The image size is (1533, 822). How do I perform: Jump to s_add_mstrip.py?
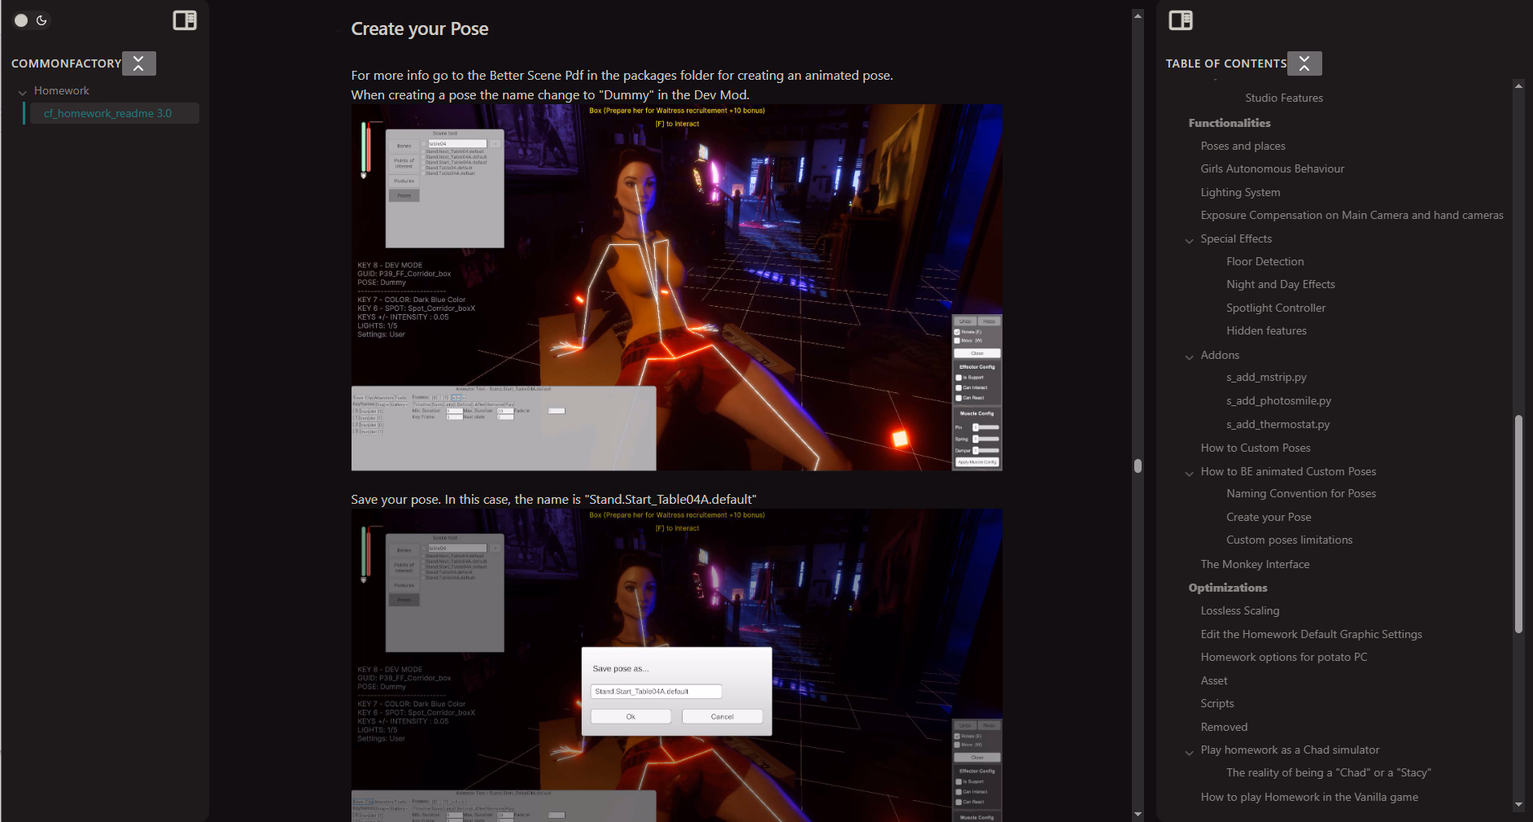(1266, 377)
